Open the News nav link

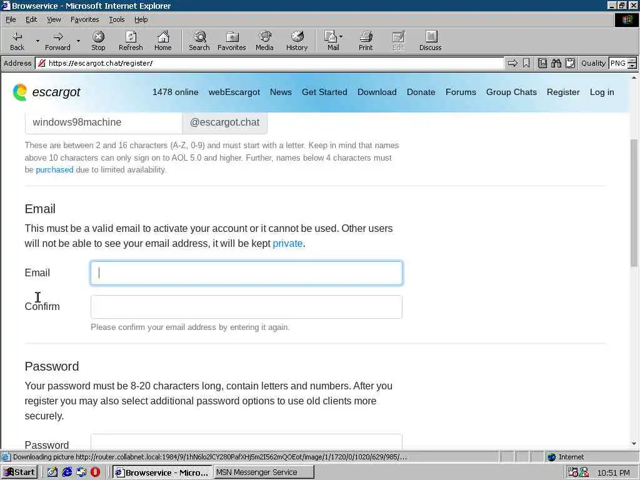[281, 92]
